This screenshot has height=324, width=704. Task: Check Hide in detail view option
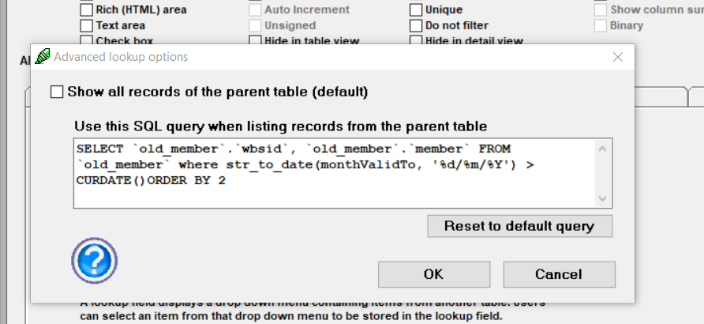point(416,41)
